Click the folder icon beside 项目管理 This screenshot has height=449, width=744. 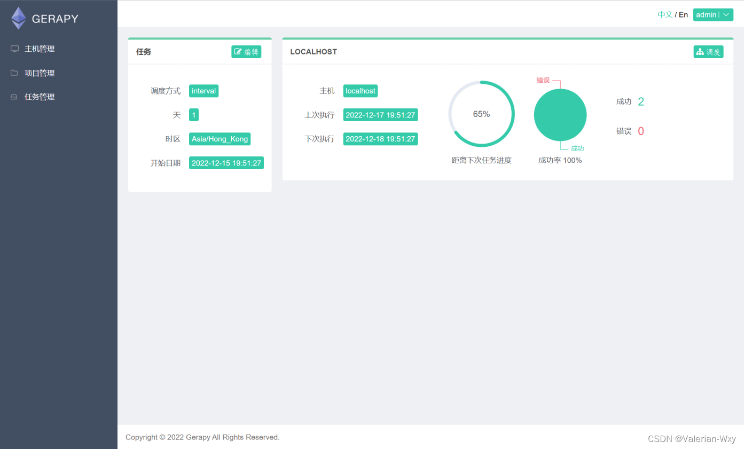[15, 73]
